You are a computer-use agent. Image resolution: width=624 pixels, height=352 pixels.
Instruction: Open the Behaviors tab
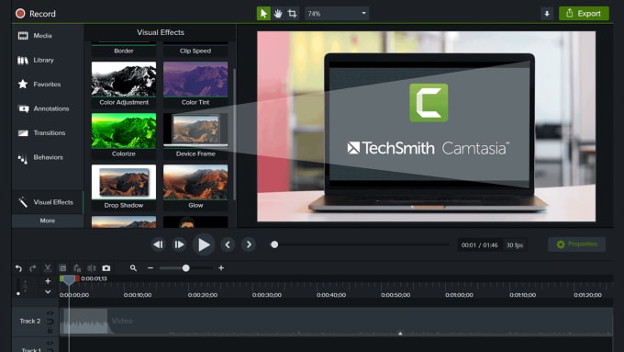click(x=40, y=158)
